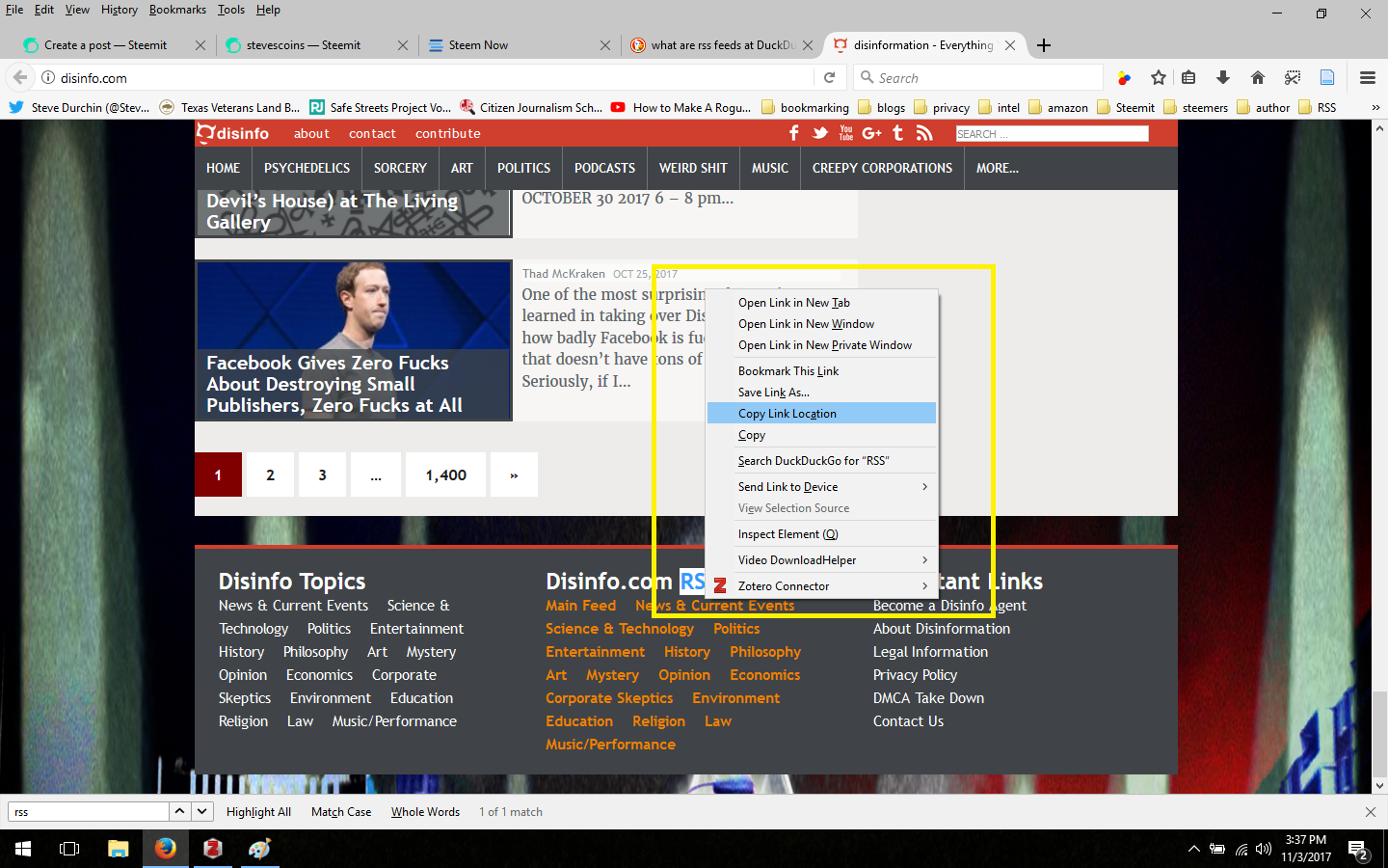The height and width of the screenshot is (868, 1388).
Task: Open the Action Center notification icon
Action: click(1358, 850)
